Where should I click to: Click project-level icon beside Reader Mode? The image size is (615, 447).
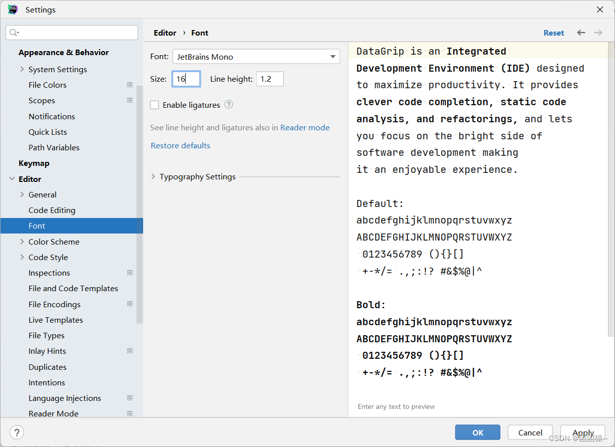pyautogui.click(x=130, y=414)
